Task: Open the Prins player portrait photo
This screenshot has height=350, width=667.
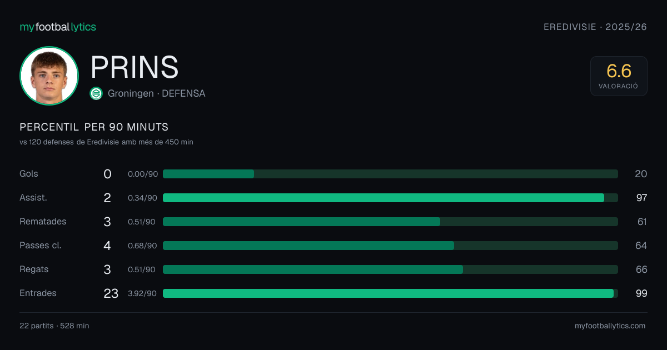Action: click(x=49, y=76)
